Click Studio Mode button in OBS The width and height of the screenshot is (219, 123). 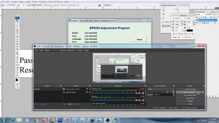pyautogui.click(x=190, y=98)
